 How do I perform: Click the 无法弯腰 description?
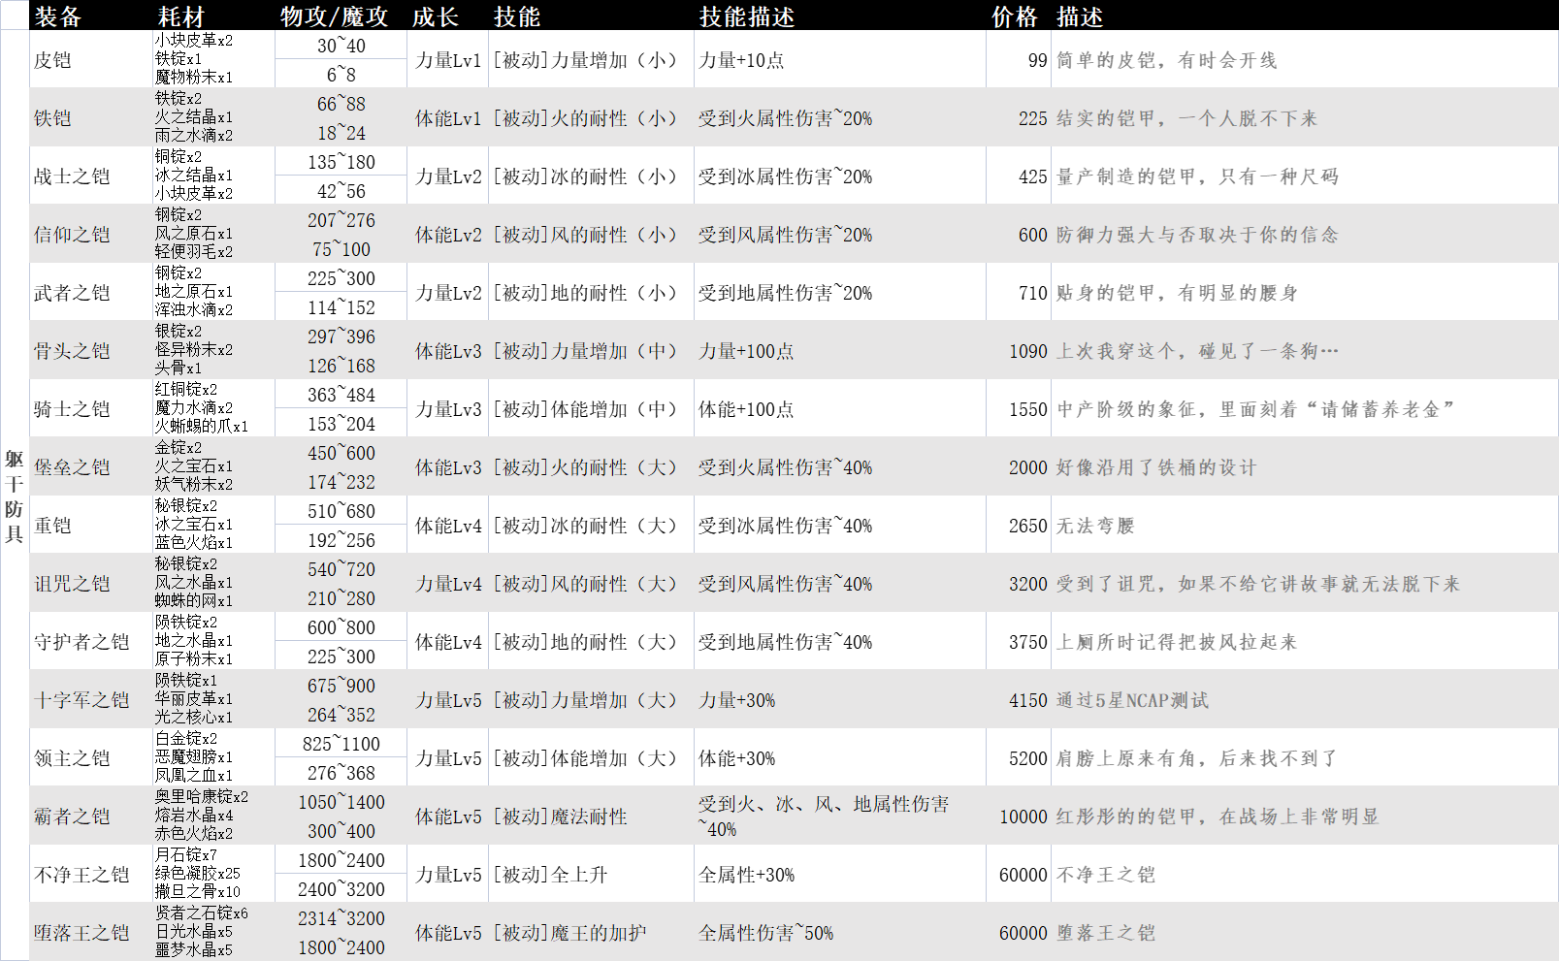point(1095,526)
